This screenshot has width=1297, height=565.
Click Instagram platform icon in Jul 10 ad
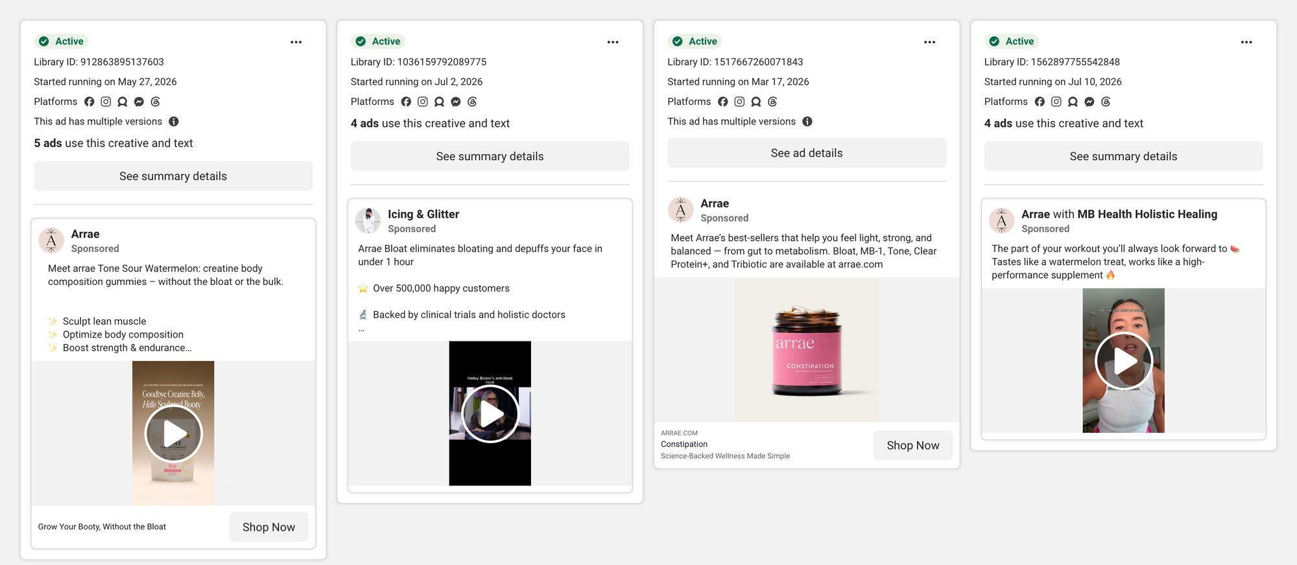[x=1056, y=102]
